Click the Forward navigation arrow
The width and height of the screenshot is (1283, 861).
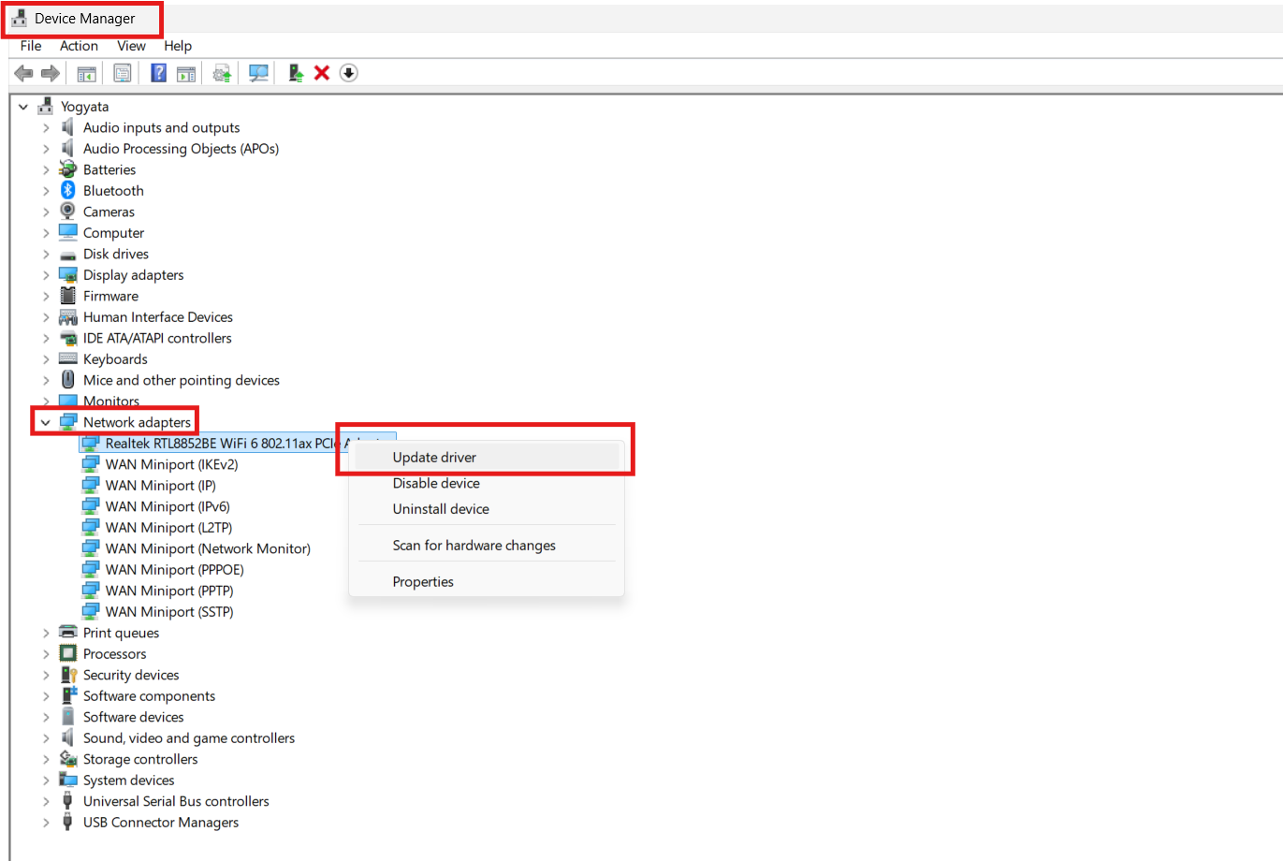(x=51, y=72)
